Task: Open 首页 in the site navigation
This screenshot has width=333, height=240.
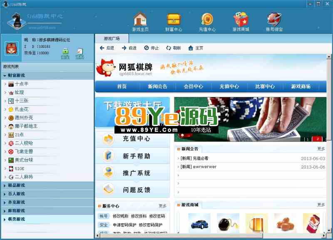Action: 122,87
